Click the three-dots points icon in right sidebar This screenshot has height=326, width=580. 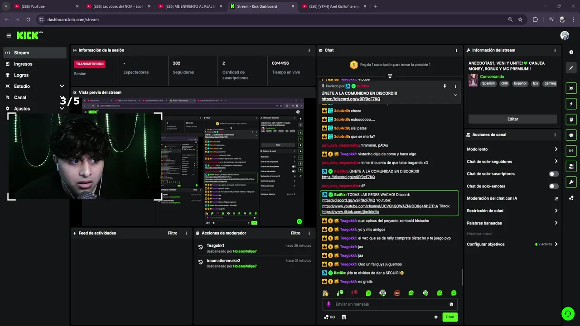(x=571, y=198)
